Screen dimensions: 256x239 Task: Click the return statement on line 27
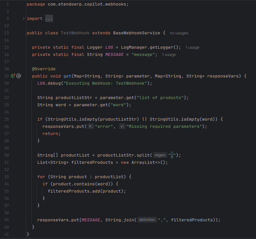click(x=52, y=133)
